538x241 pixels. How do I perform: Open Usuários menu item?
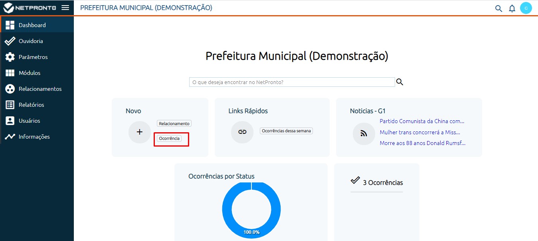(x=37, y=120)
